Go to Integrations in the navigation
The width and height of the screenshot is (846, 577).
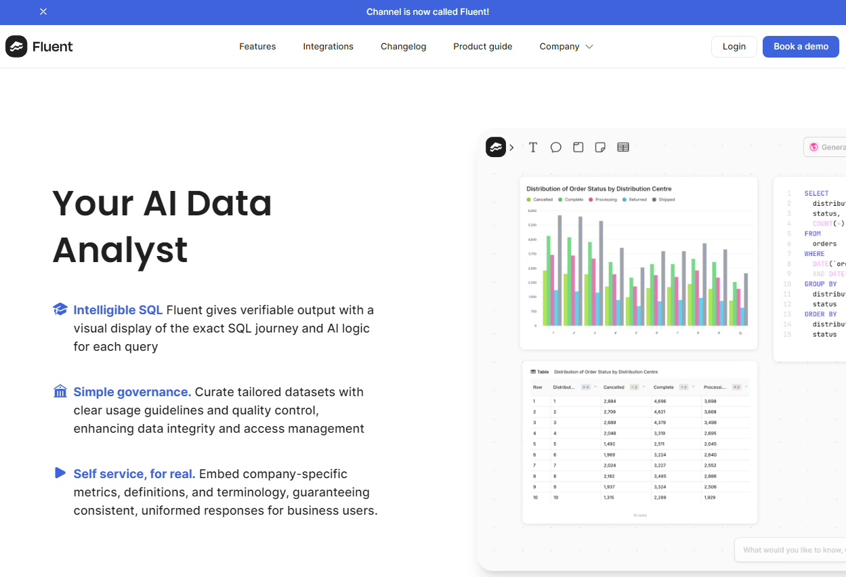[329, 47]
